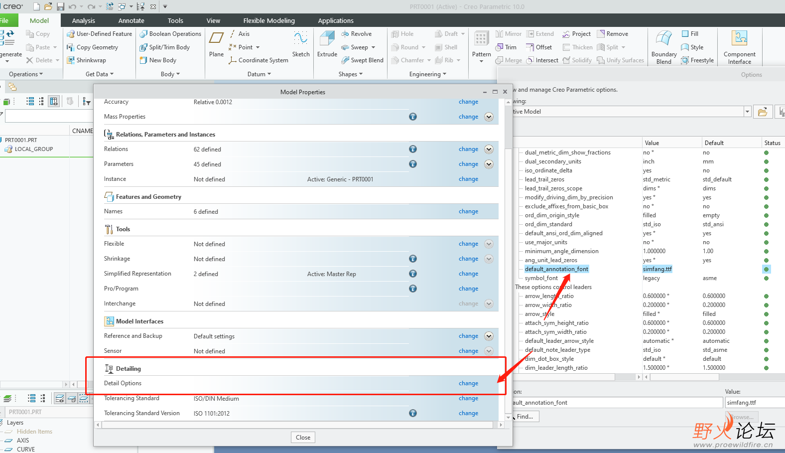
Task: Open help icon for Mass Properties row
Action: coord(413,117)
